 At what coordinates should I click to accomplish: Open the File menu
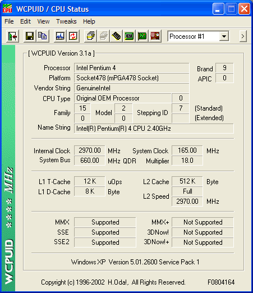(x=9, y=21)
